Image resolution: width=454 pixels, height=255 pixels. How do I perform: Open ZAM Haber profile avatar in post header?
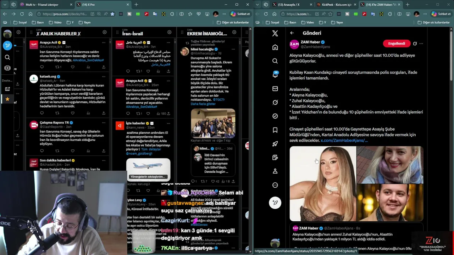(294, 44)
